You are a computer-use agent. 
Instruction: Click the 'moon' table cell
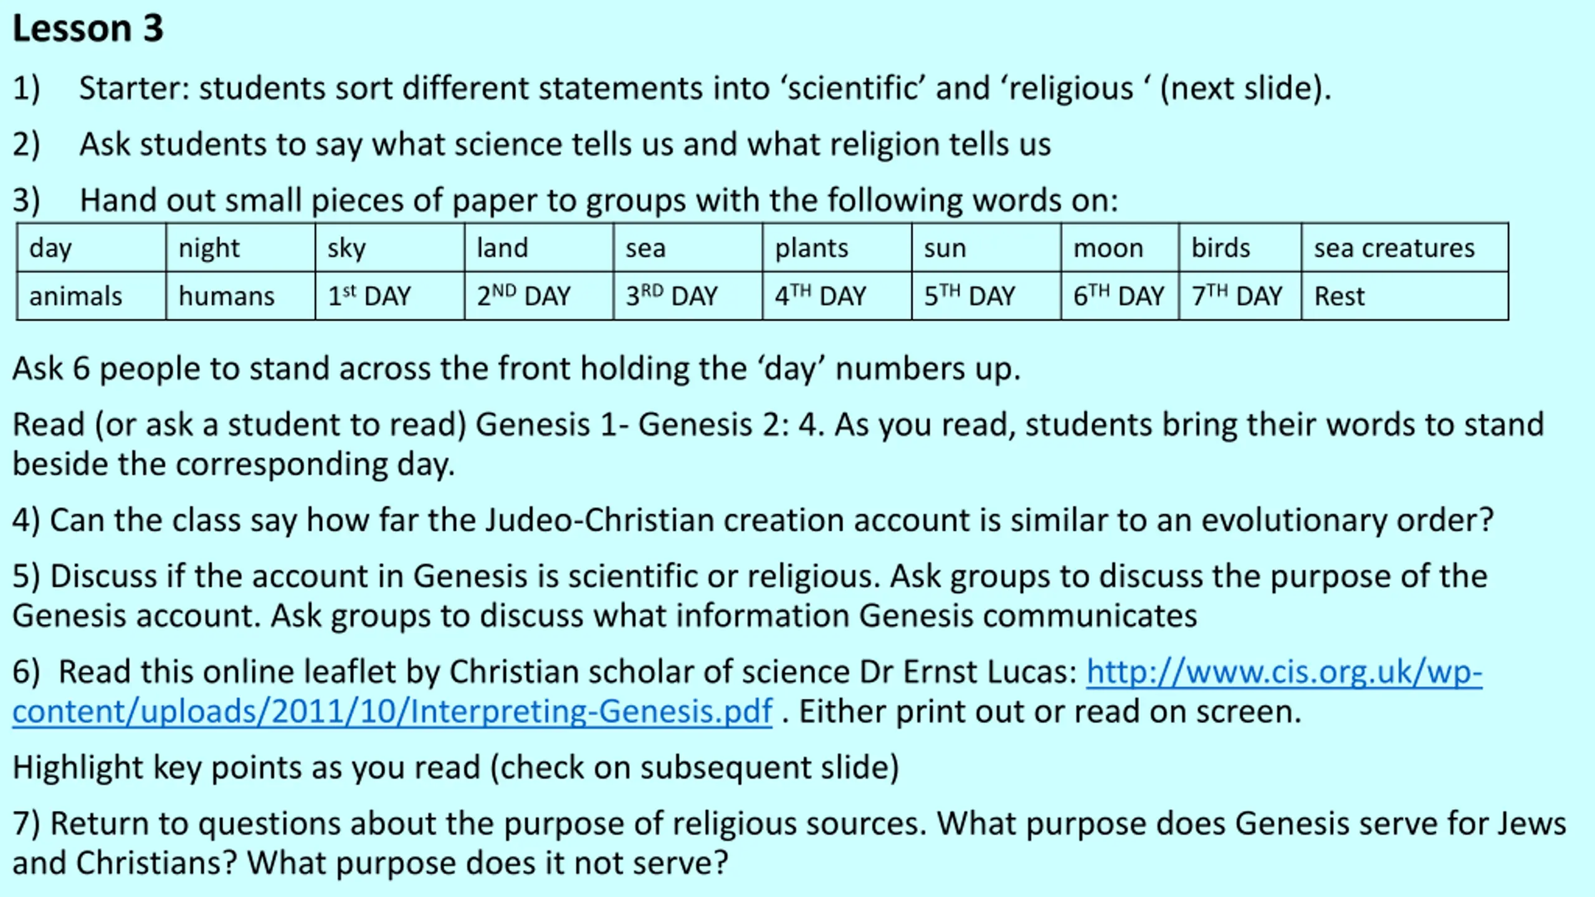pos(1120,247)
